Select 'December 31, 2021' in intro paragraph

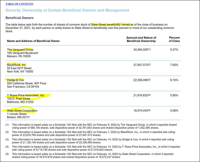(x=18, y=28)
